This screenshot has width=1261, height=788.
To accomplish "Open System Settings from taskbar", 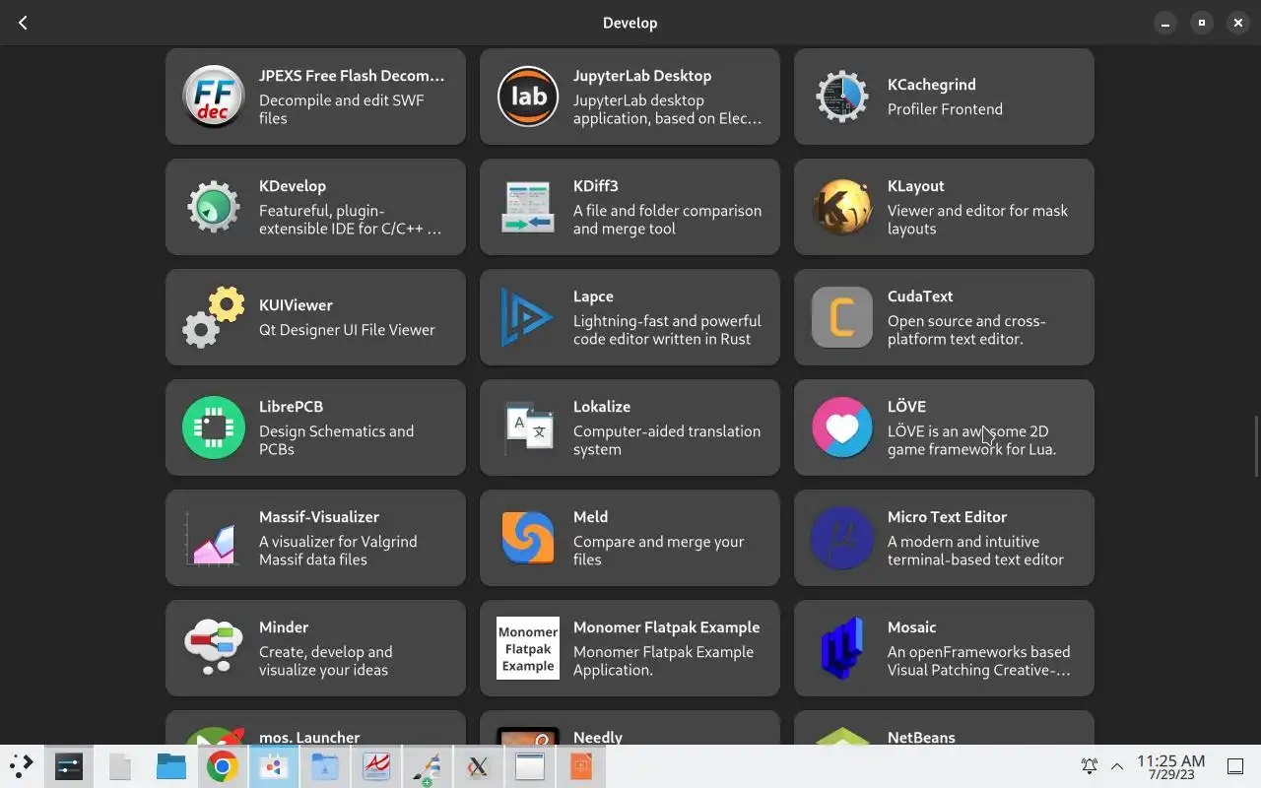I will point(69,766).
